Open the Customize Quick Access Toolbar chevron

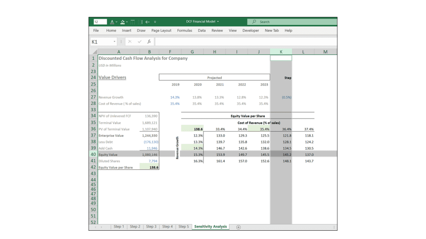point(155,22)
